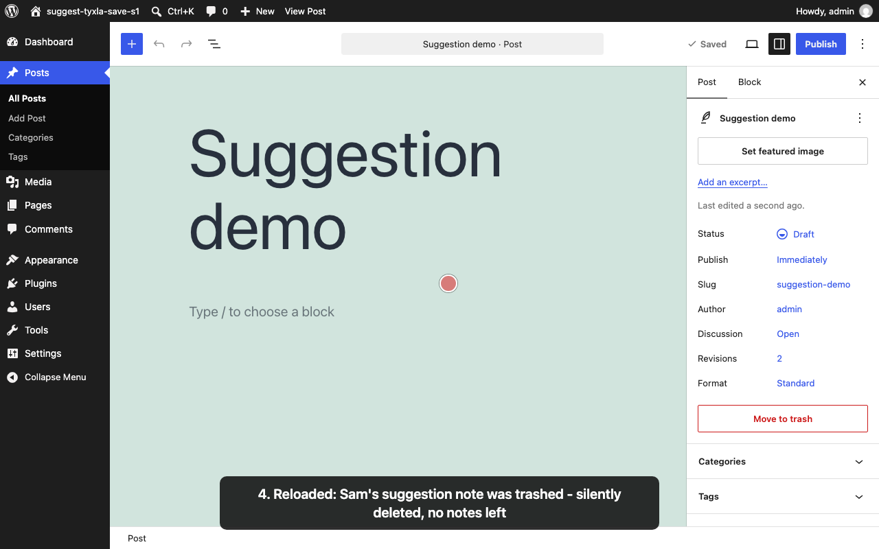This screenshot has height=549, width=879.
Task: Collapse the admin sidebar menu
Action: pos(55,377)
